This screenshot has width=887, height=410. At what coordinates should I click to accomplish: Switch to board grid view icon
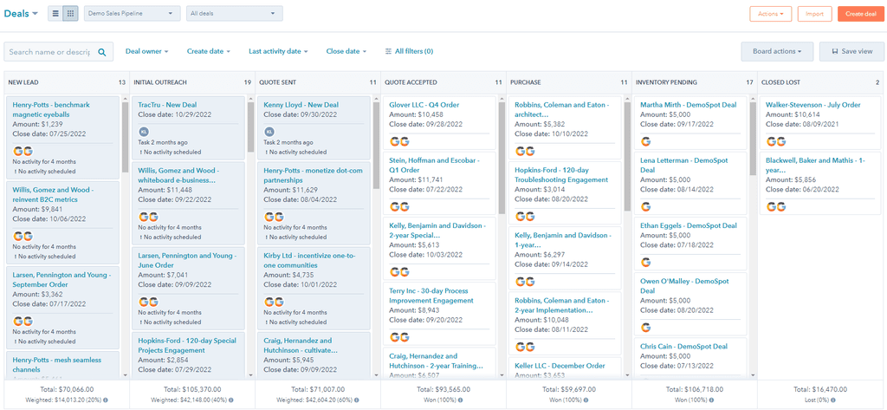70,14
